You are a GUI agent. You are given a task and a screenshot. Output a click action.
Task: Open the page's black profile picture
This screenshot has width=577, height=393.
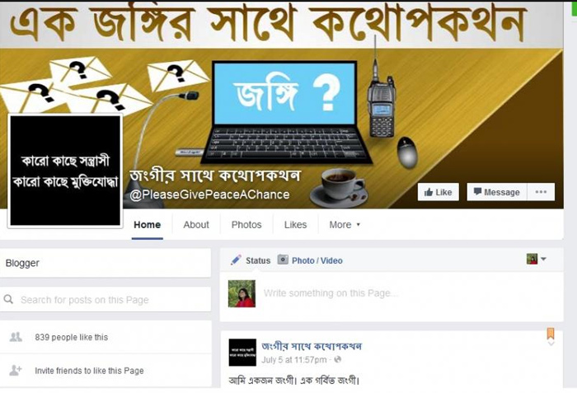(65, 171)
